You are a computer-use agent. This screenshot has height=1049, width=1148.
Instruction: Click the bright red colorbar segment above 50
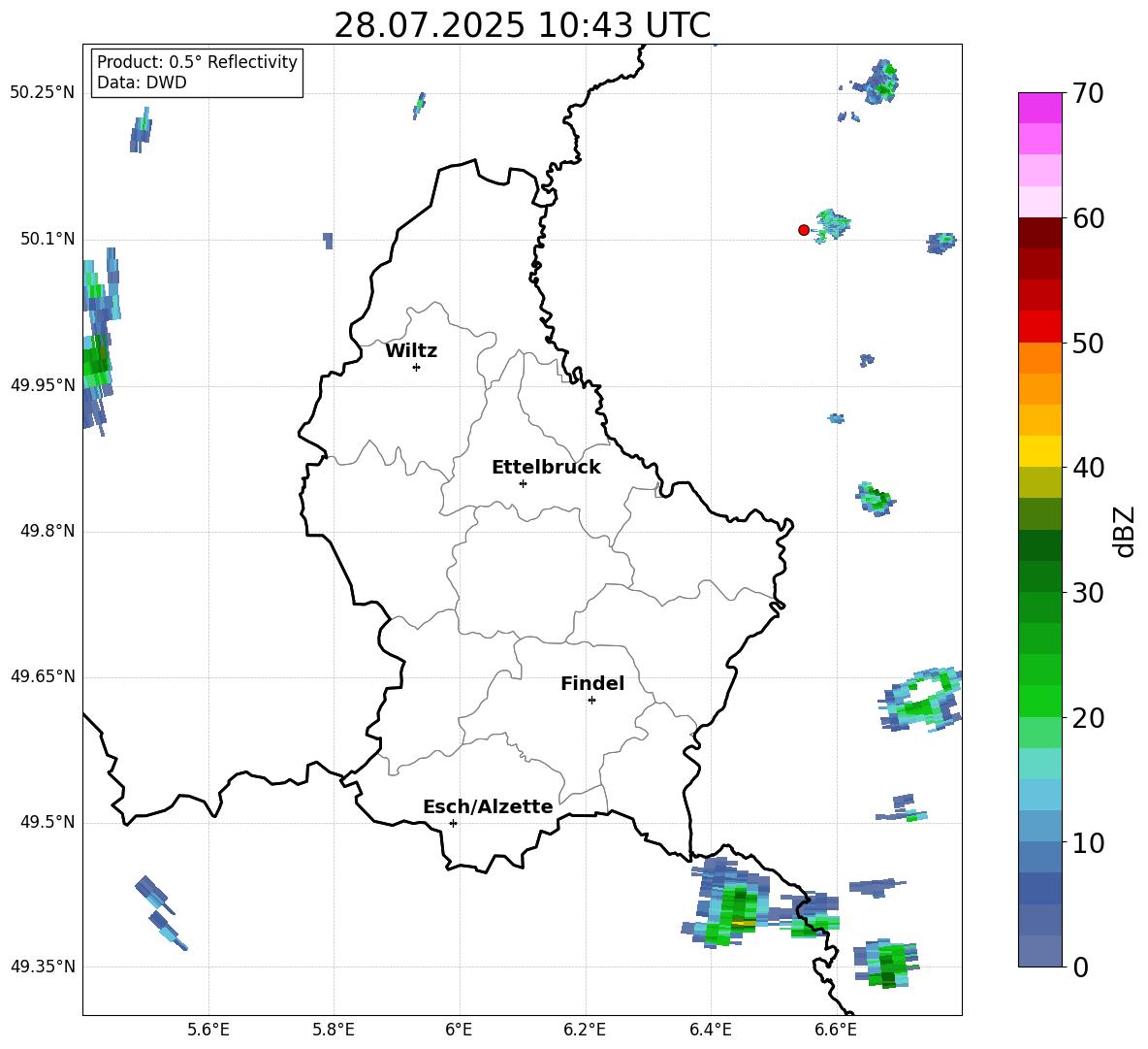(1040, 327)
